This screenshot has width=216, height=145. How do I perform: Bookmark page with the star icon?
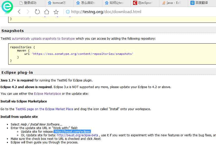point(56,12)
